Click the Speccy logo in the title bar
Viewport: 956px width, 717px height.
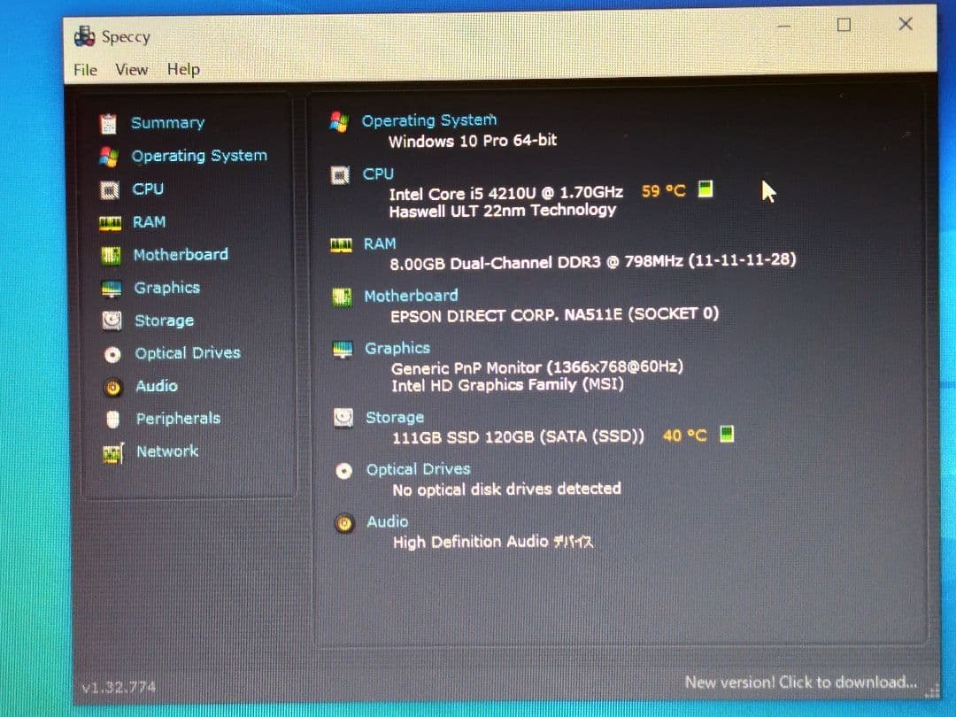84,35
